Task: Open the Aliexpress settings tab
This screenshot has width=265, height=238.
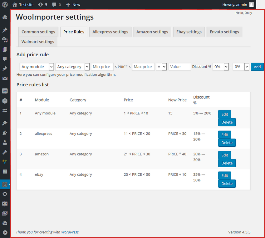Action: pyautogui.click(x=110, y=32)
